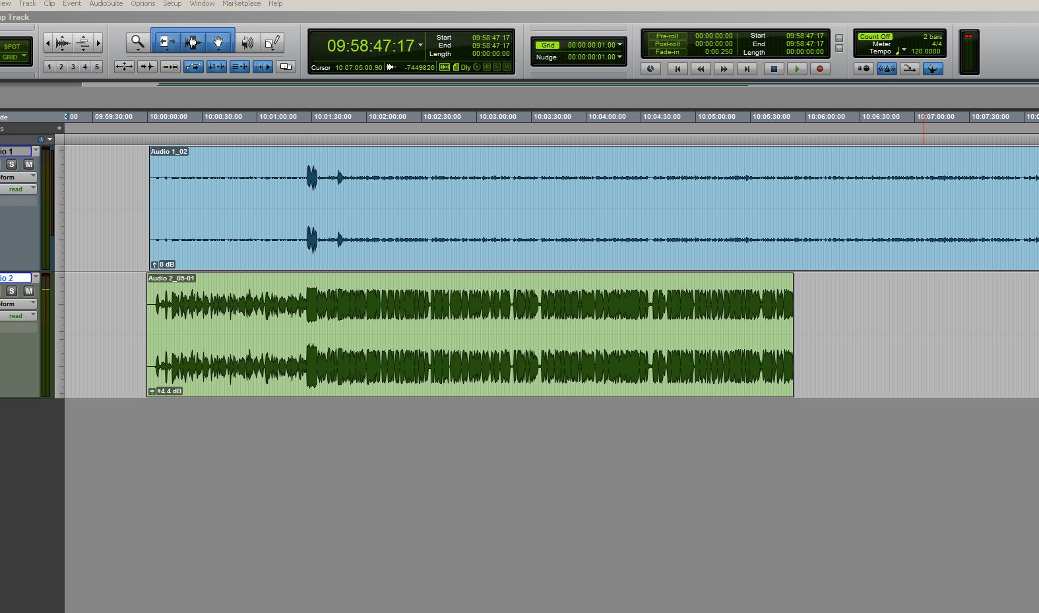Click the Fast Forward transport button
Image resolution: width=1039 pixels, height=613 pixels.
(724, 69)
